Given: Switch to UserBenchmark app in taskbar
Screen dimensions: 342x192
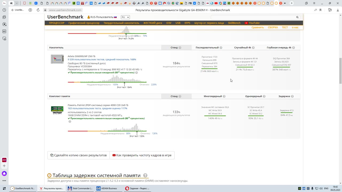Looking at the screenshot, I should pos(22,189).
